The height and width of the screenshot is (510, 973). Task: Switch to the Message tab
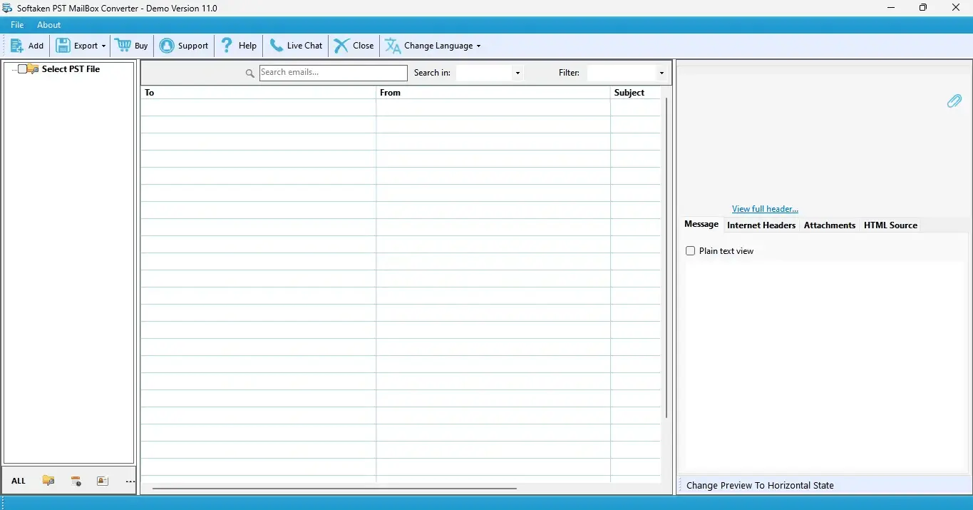701,224
